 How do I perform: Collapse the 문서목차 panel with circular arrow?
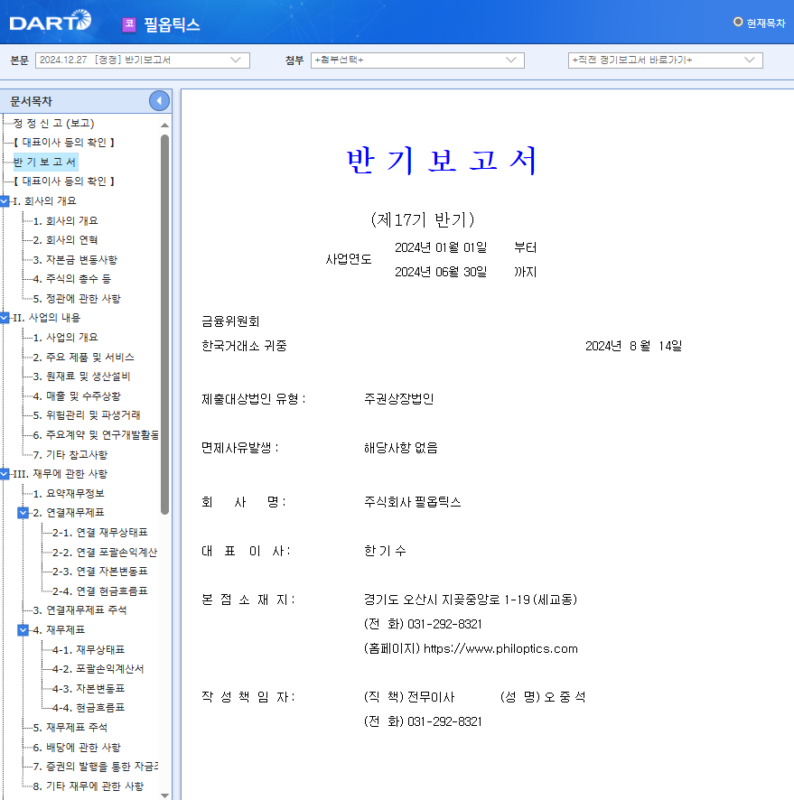[159, 100]
